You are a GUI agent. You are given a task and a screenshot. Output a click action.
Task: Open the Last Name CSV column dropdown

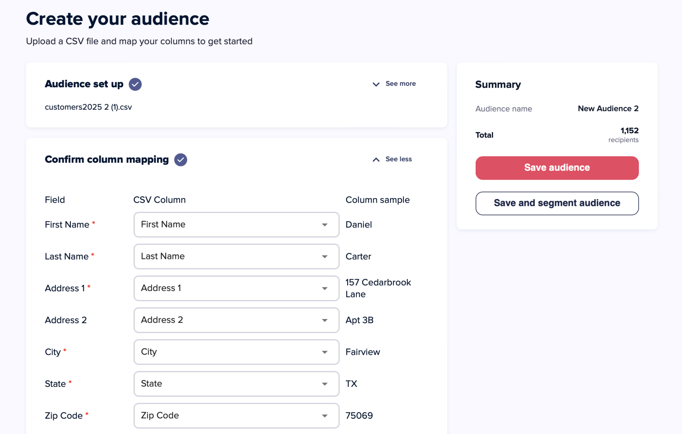point(237,257)
